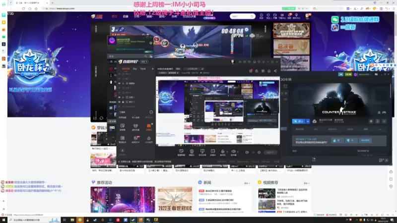
Task: Click the 火力全开 tool icon in the toolbox
Action: [x=149, y=139]
